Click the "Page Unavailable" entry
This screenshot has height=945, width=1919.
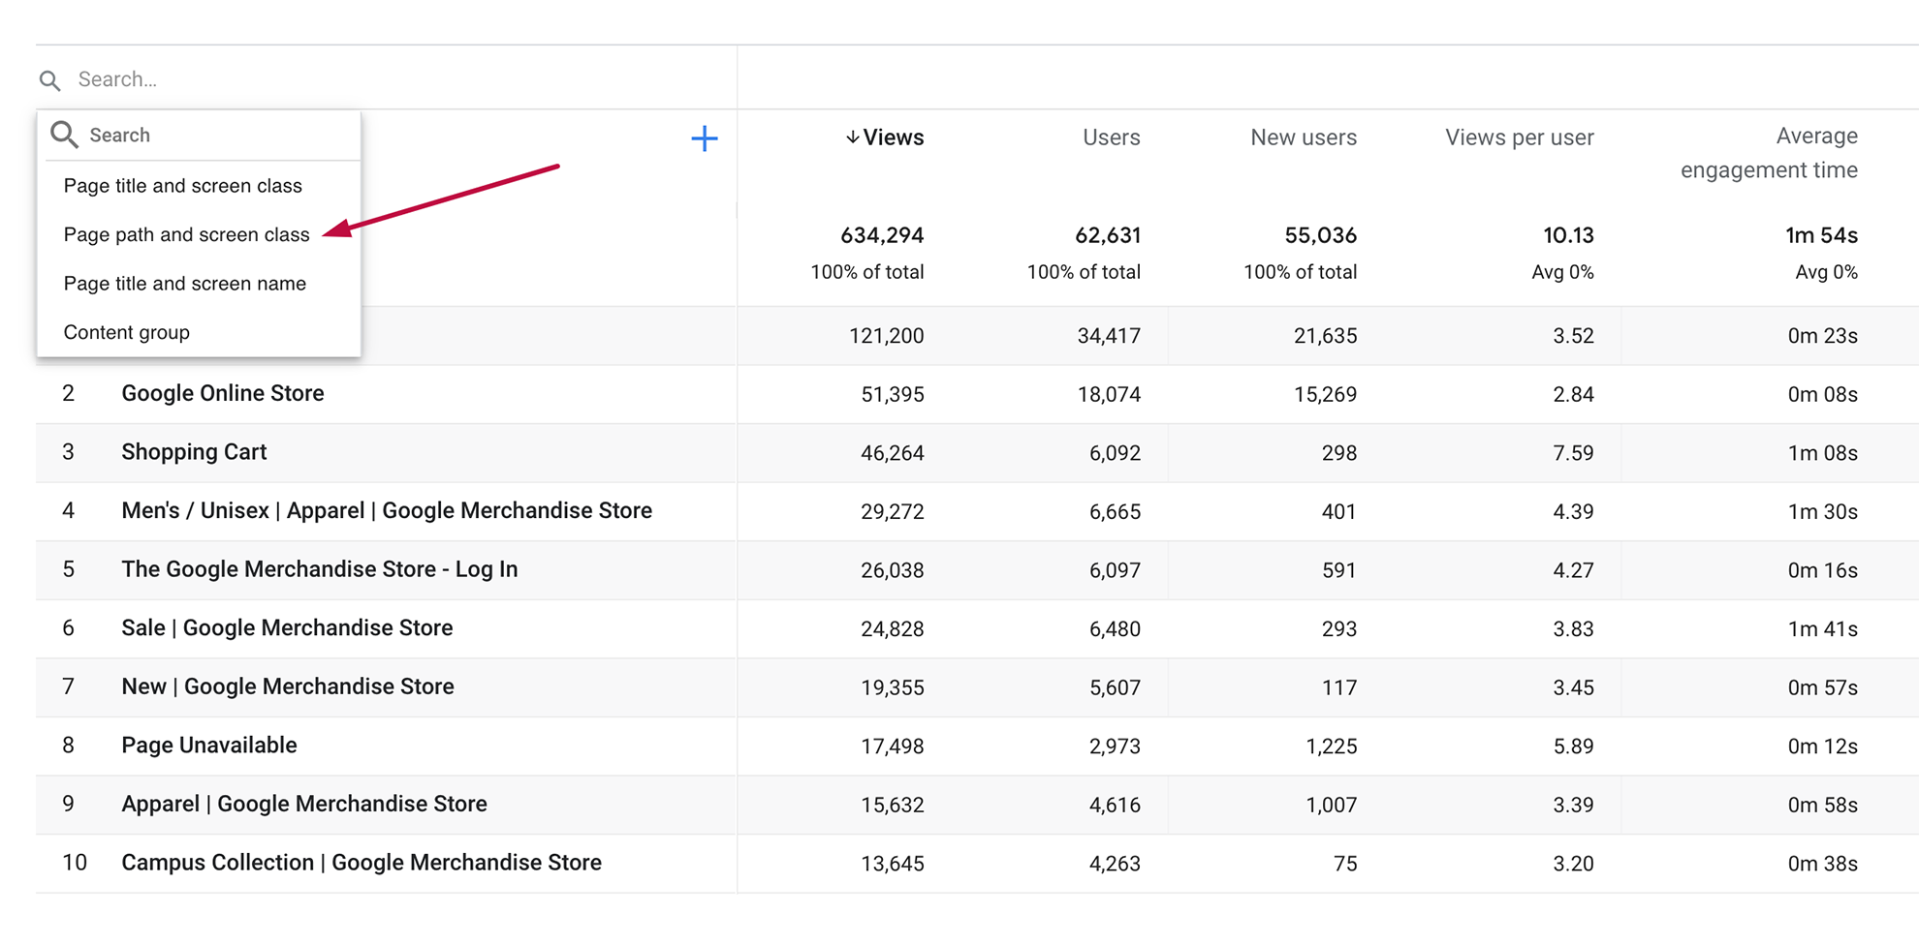point(208,746)
